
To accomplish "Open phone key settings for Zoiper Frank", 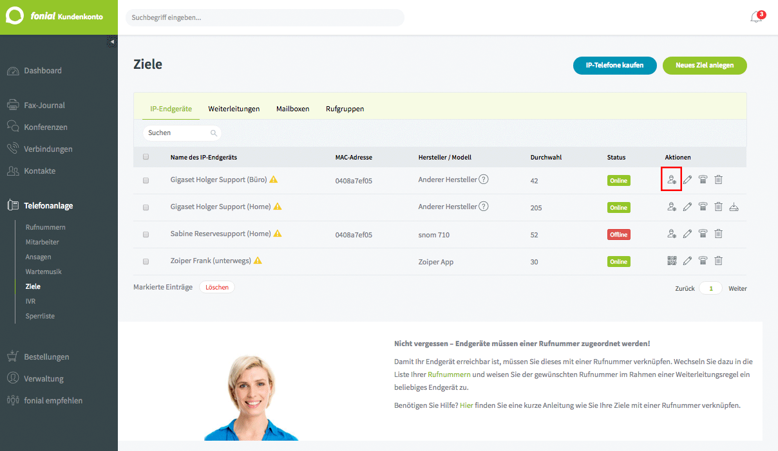I will pos(703,261).
